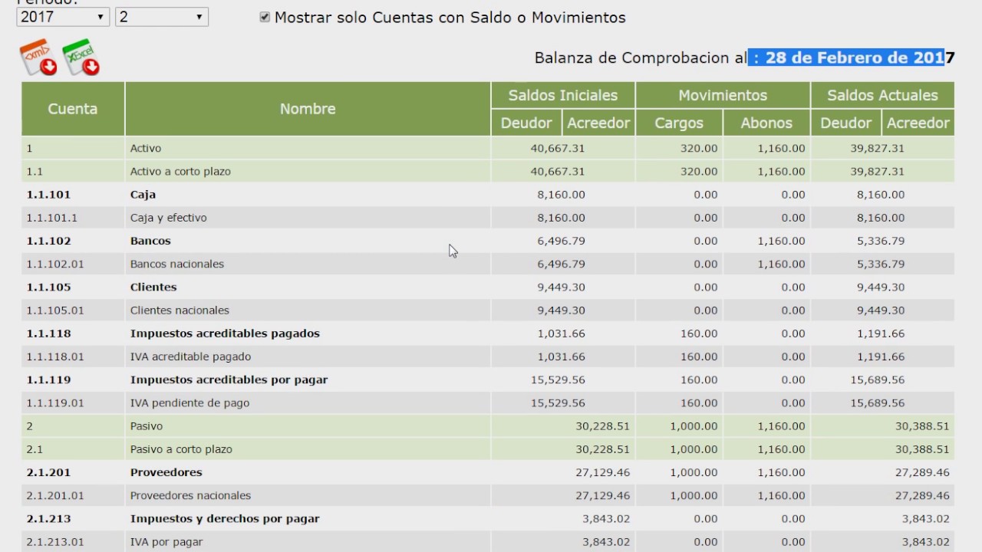This screenshot has width=982, height=552.
Task: Click account number 1.1.119
Action: tap(48, 379)
